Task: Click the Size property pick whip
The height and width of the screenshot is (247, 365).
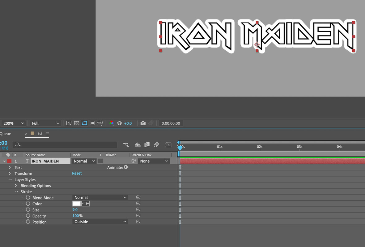Action: (x=138, y=209)
